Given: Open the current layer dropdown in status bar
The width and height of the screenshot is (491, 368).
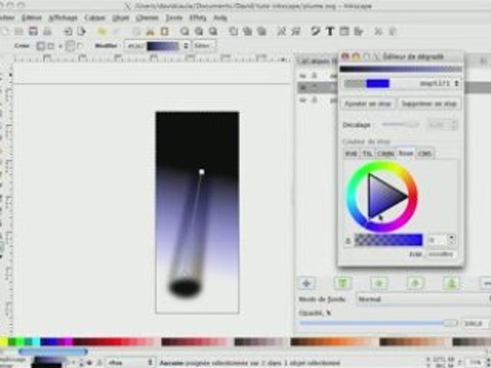Looking at the screenshot, I should 130,363.
